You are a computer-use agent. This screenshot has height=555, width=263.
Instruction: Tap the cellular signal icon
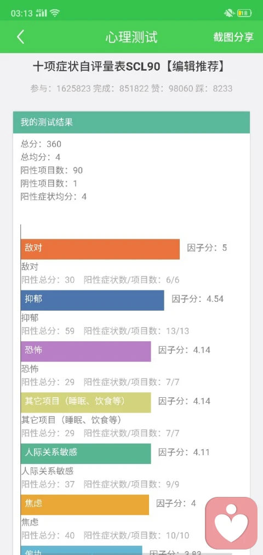pos(42,14)
